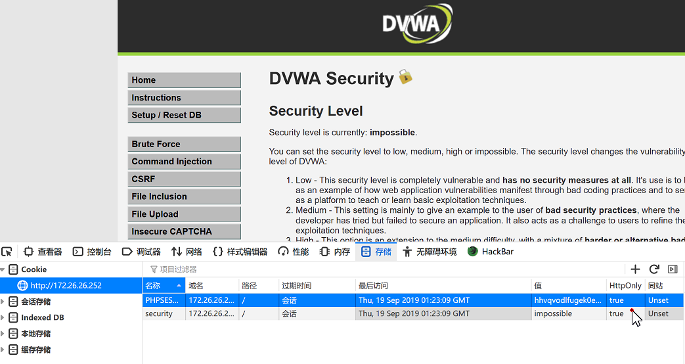The image size is (685, 364).
Task: Expand the 本地存储 tree node
Action: 3,334
